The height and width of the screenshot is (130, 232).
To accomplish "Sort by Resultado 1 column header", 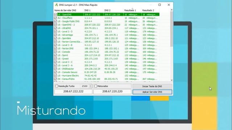I will click(132, 10).
